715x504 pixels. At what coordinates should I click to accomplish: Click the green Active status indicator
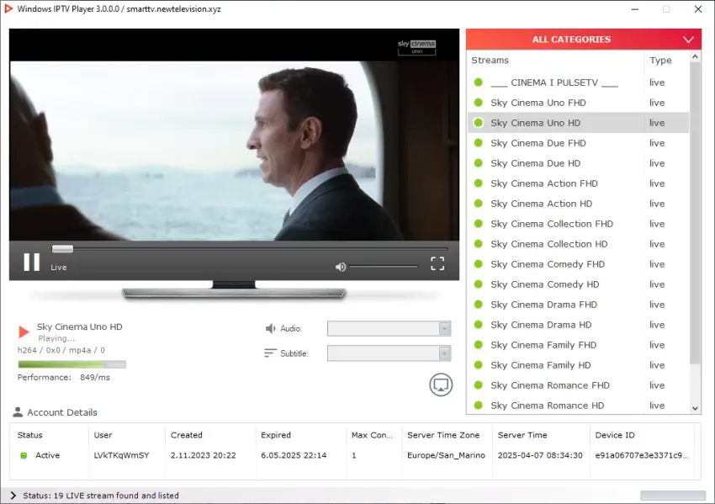24,455
